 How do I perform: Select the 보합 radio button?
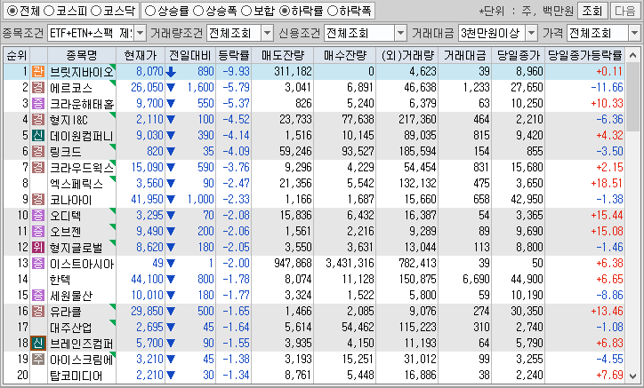click(x=246, y=11)
